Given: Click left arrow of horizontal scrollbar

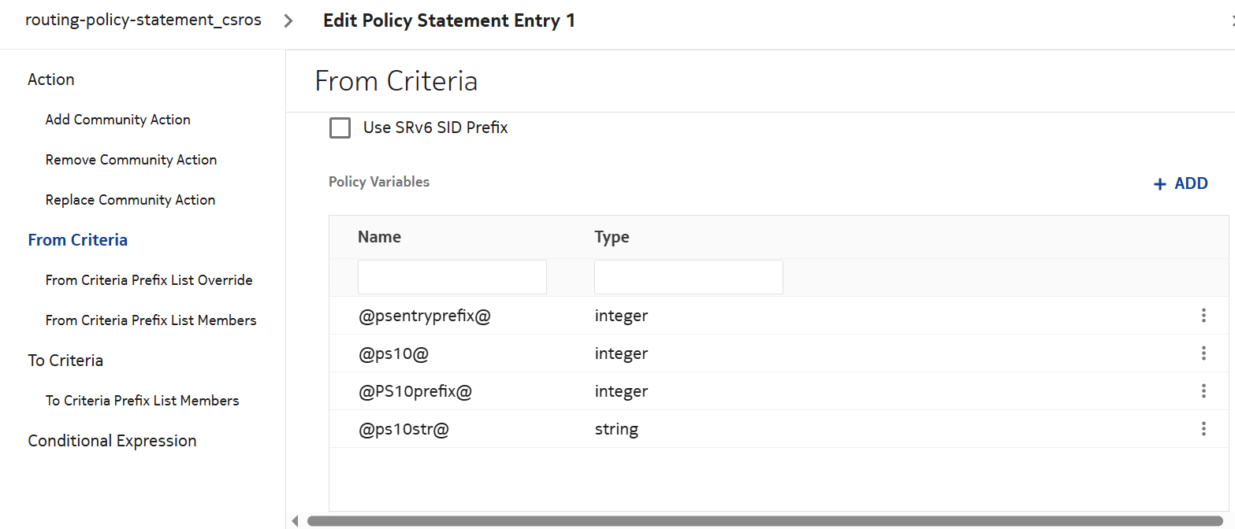Looking at the screenshot, I should pos(296,520).
